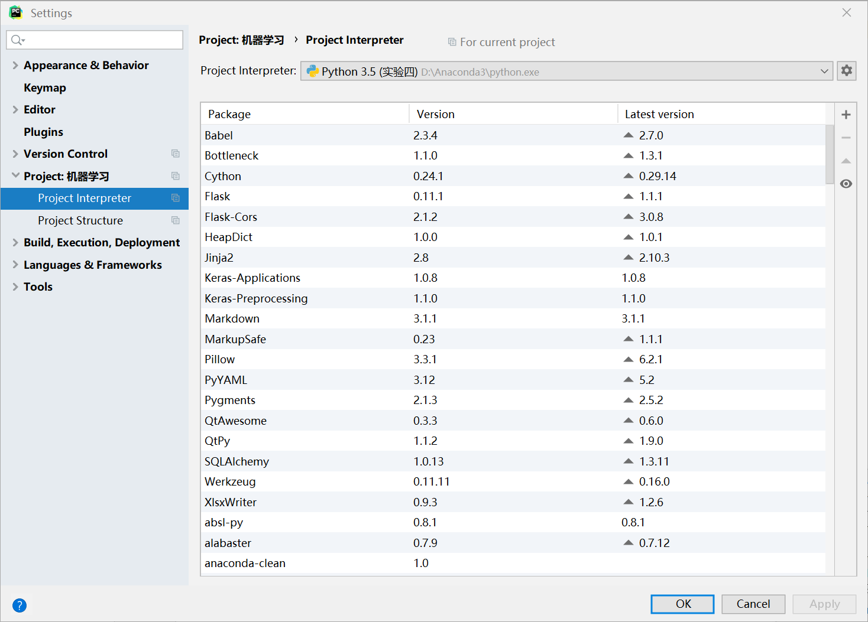Expand Build, Execution, Deployment section
Image resolution: width=868 pixels, height=622 pixels.
15,242
